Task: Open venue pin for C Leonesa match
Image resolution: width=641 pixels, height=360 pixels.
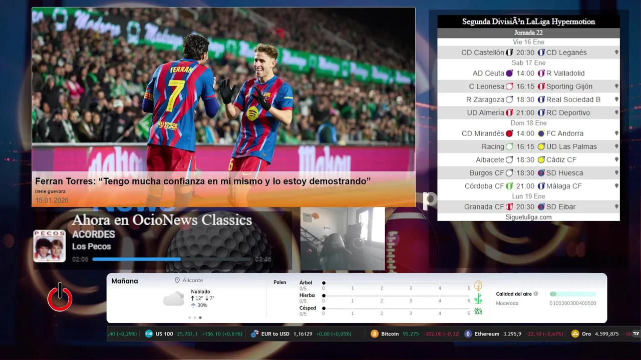Action: tap(616, 86)
